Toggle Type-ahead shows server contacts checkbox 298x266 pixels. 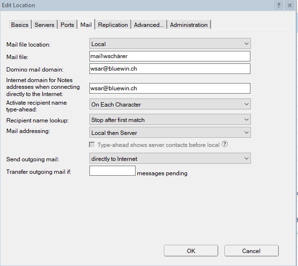pyautogui.click(x=92, y=145)
